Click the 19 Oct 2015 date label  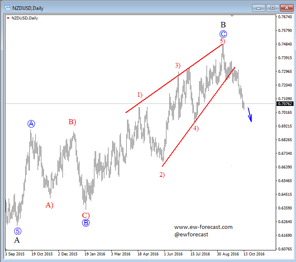point(42,254)
